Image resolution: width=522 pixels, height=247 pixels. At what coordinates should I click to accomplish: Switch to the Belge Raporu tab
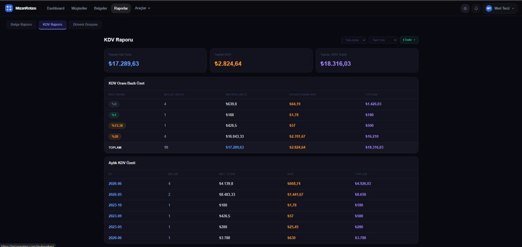coord(21,24)
